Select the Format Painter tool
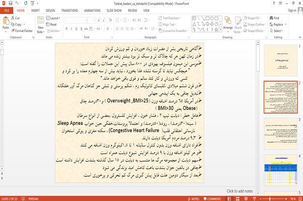The width and height of the screenshot is (303, 201). [22, 31]
